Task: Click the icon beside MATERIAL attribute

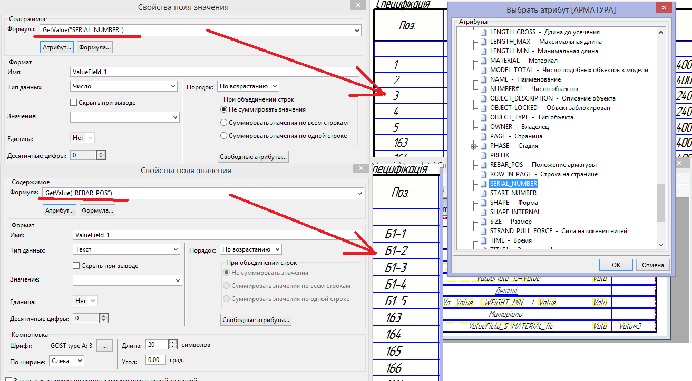Action: tap(483, 61)
